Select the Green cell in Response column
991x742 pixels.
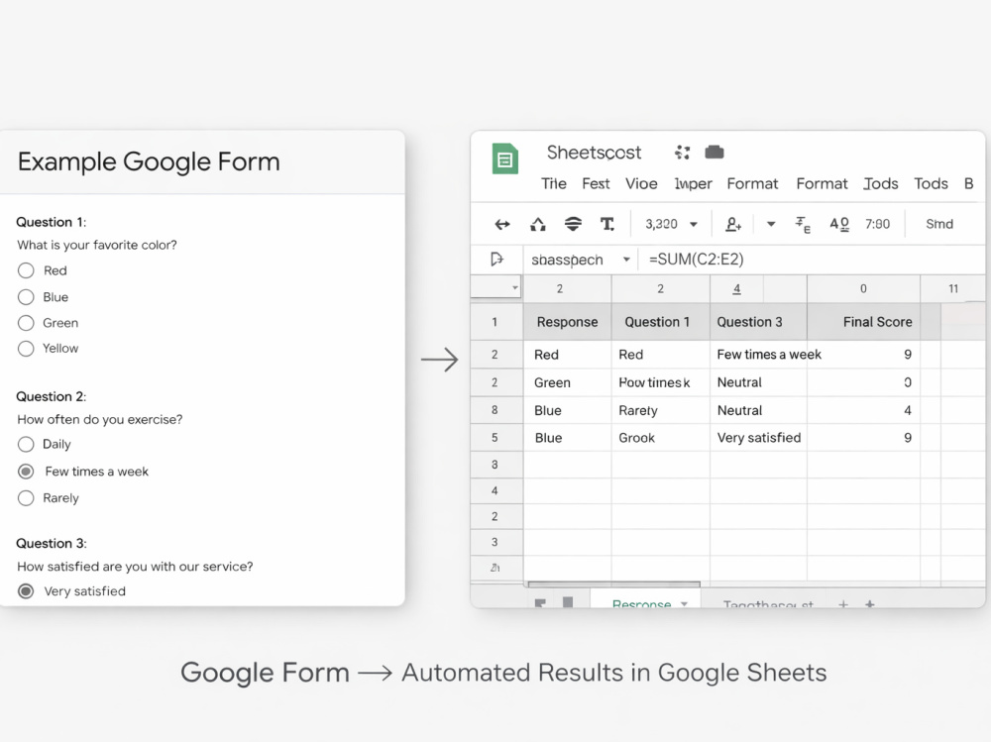point(567,382)
